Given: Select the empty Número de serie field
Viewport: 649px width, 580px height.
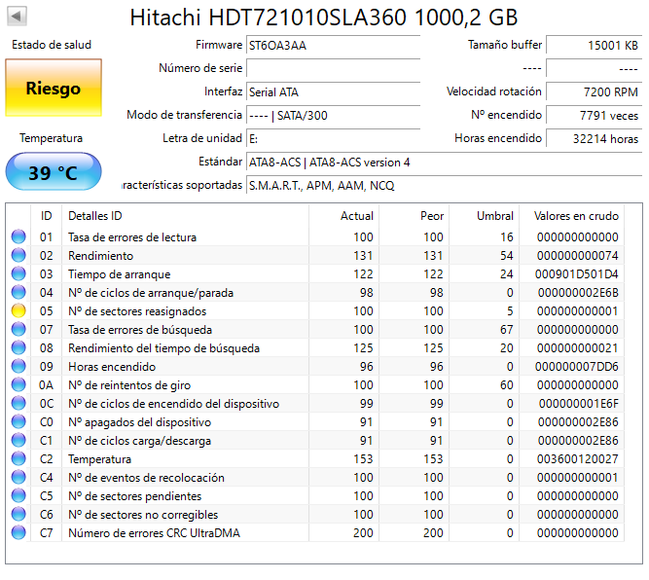Looking at the screenshot, I should click(333, 68).
